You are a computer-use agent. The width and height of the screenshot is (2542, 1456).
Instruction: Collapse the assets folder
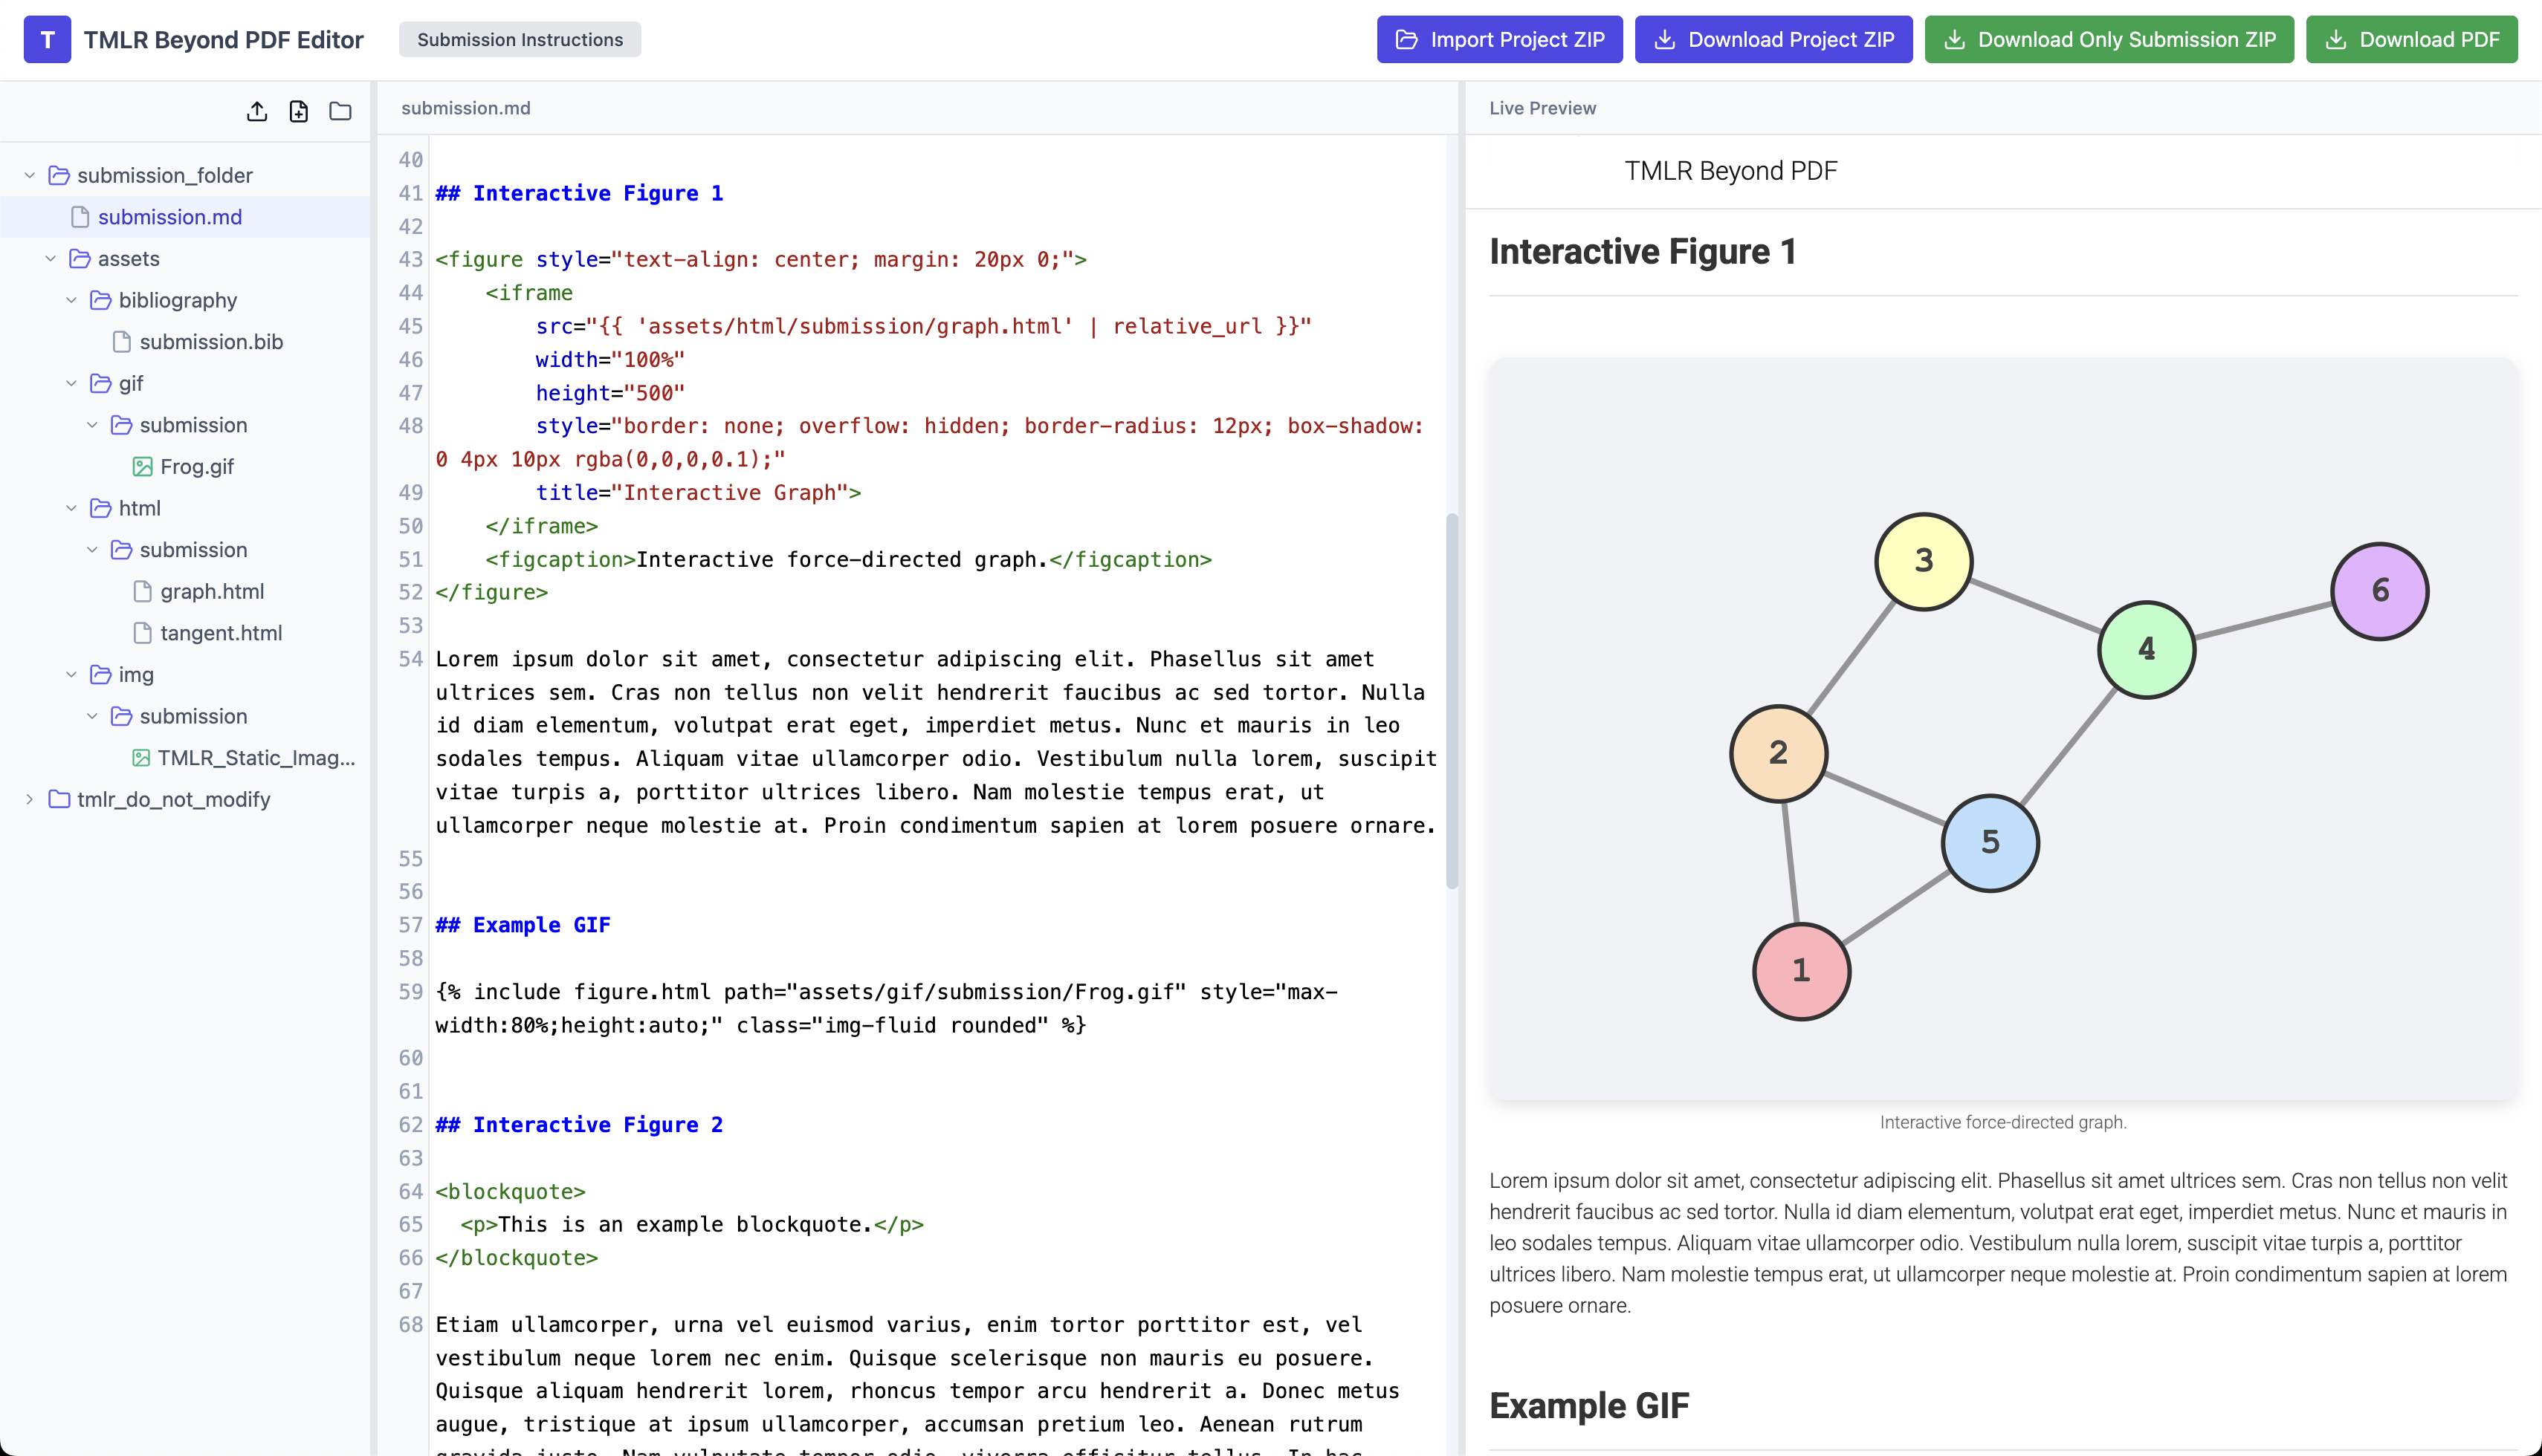coord(51,258)
